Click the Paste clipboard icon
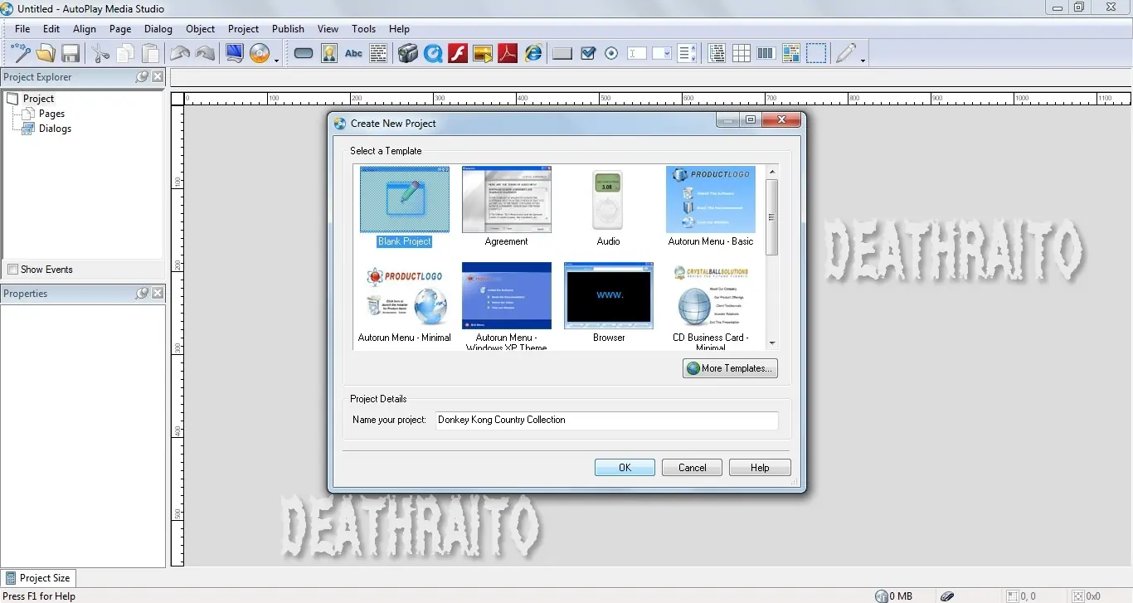 (x=150, y=54)
